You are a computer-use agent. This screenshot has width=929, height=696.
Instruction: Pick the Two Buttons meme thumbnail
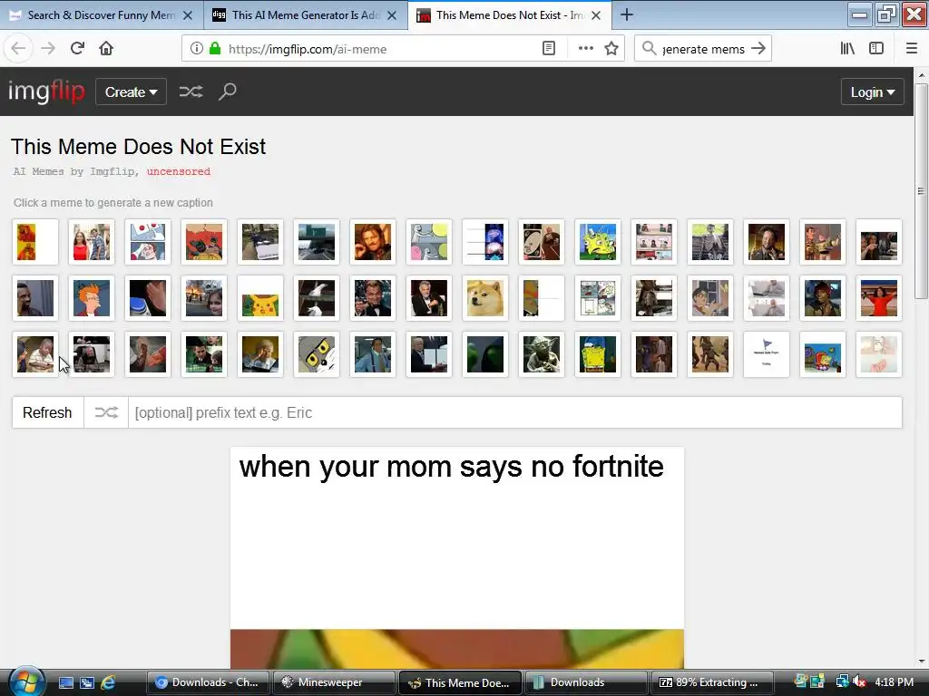click(148, 242)
